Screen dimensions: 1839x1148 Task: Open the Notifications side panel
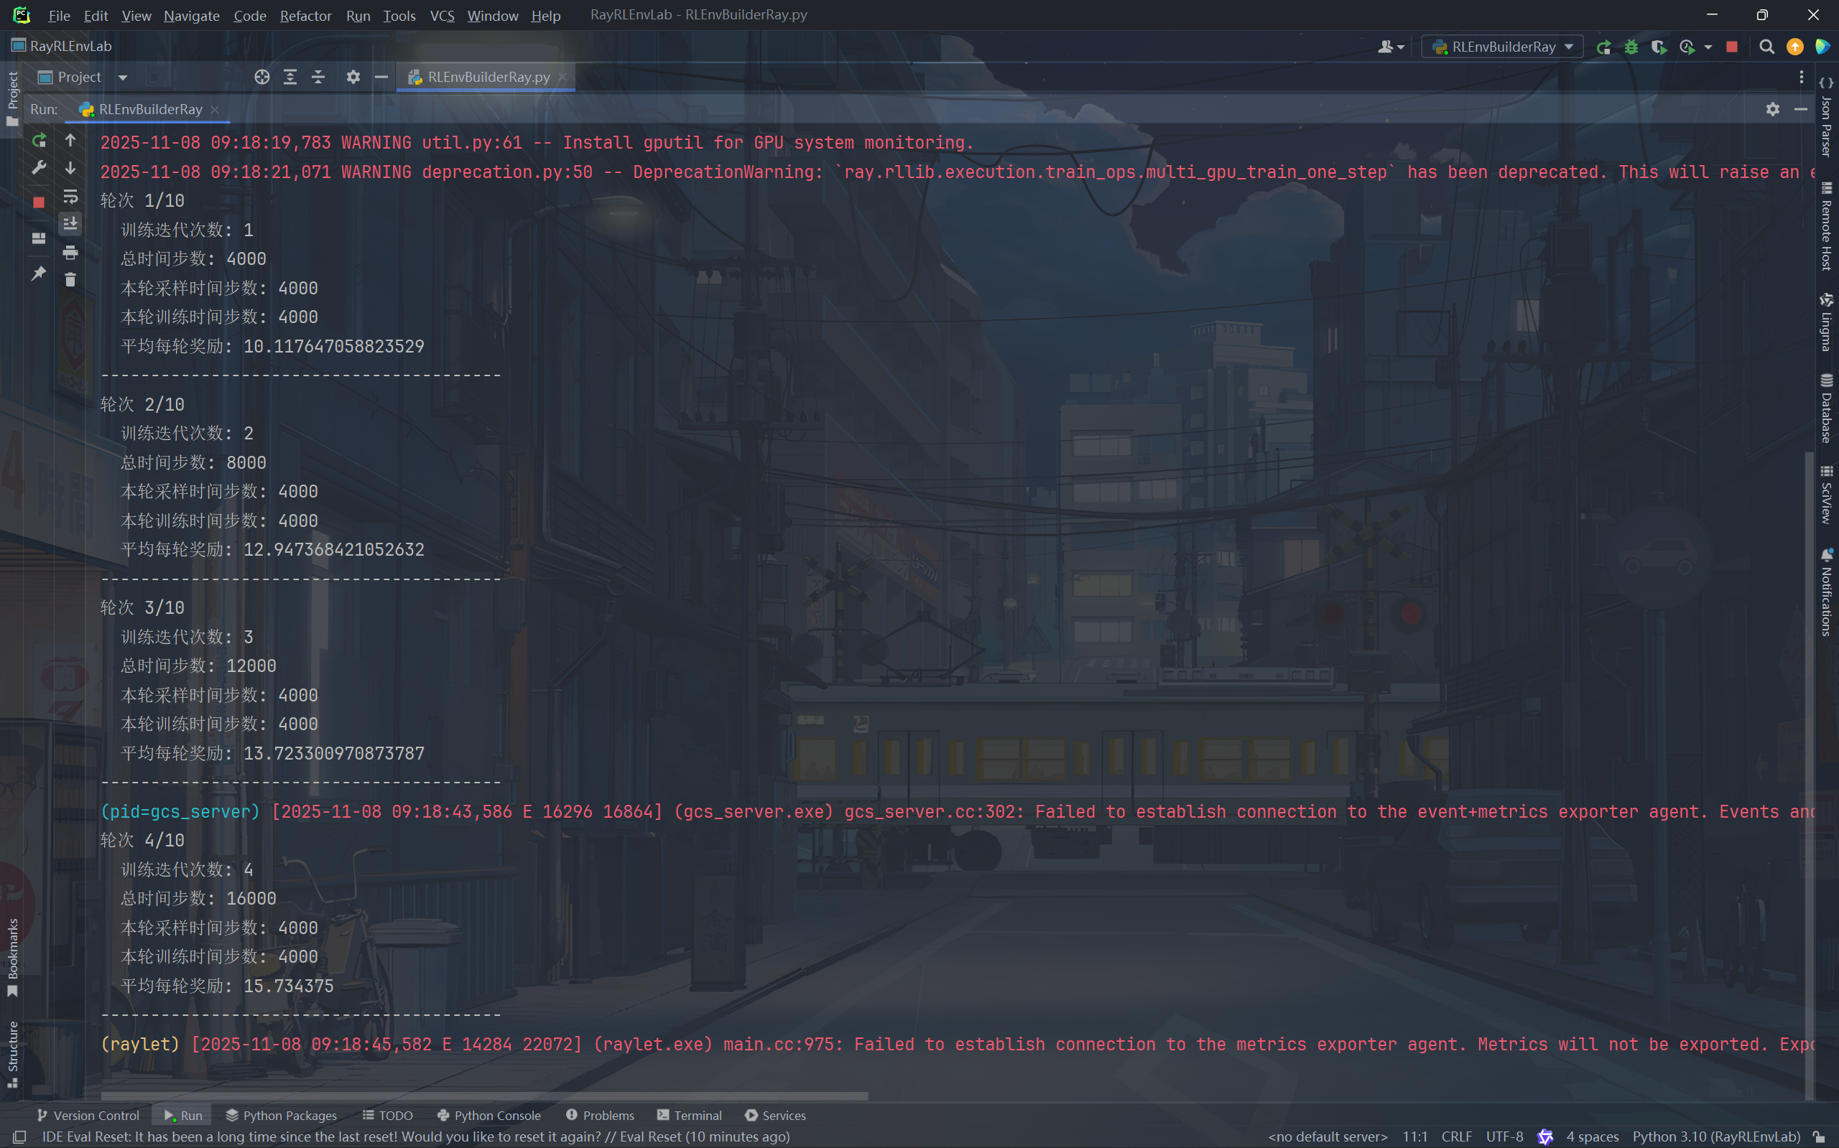point(1826,592)
